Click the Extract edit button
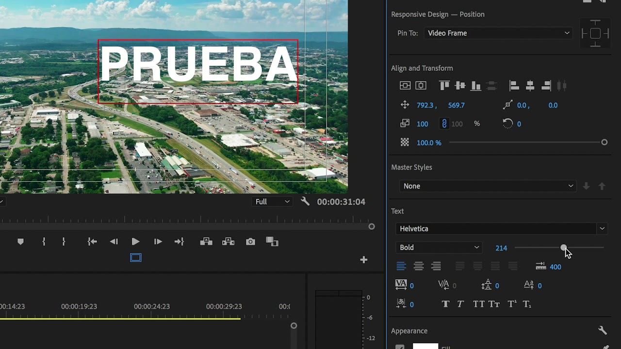The image size is (621, 349). pyautogui.click(x=228, y=241)
